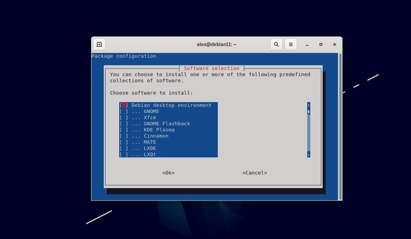This screenshot has width=411, height=239.
Task: Check the LXQt checkbox
Action: tap(122, 154)
